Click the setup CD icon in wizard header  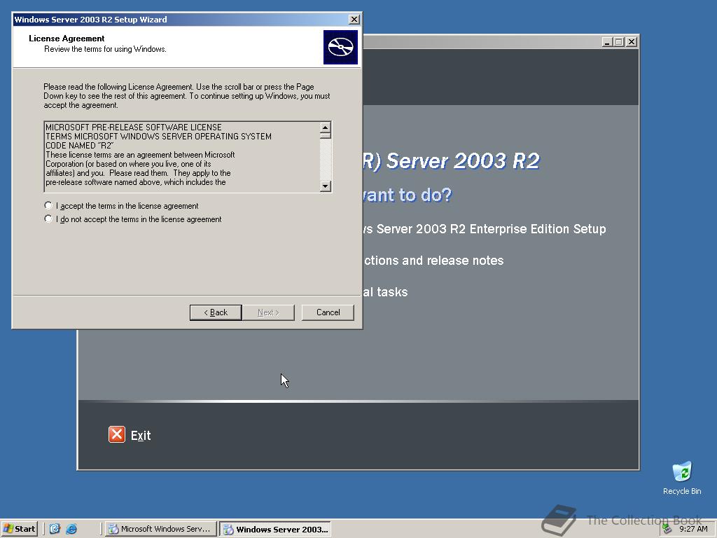pyautogui.click(x=341, y=47)
